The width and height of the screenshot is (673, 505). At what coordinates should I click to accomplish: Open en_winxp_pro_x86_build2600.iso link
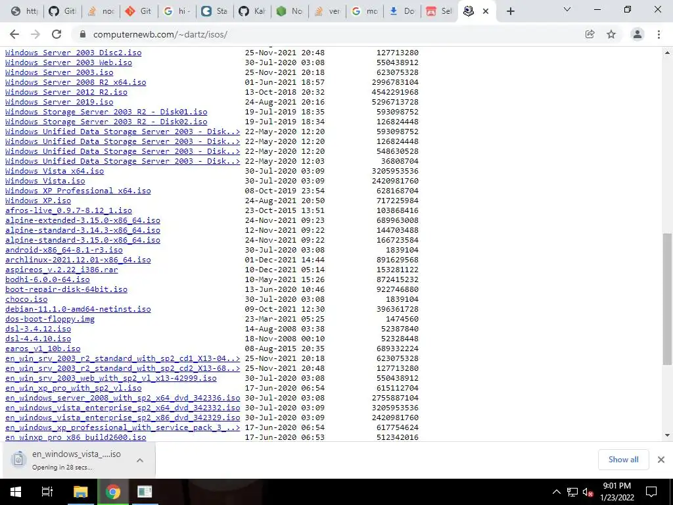tap(76, 437)
